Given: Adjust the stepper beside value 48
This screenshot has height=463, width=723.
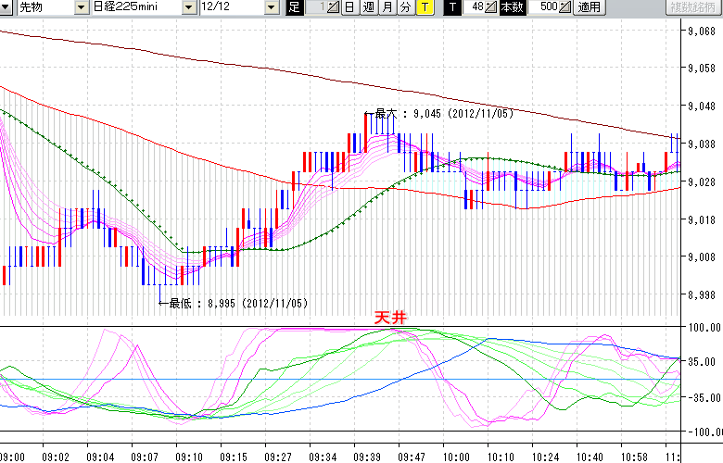Looking at the screenshot, I should point(490,7).
